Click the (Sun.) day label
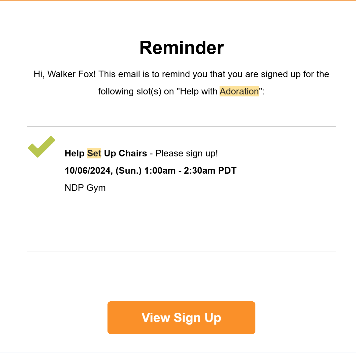This screenshot has width=356, height=353. pos(128,170)
